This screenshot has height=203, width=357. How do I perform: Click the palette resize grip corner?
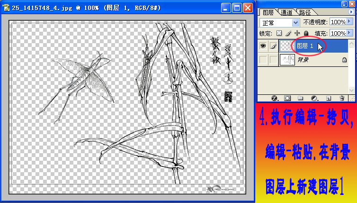[x=352, y=99]
